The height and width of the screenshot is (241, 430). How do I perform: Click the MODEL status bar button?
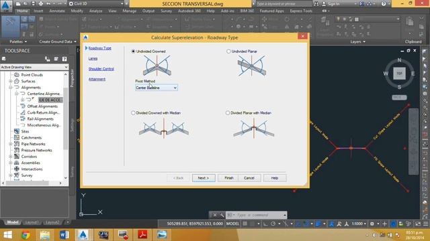pos(232,224)
